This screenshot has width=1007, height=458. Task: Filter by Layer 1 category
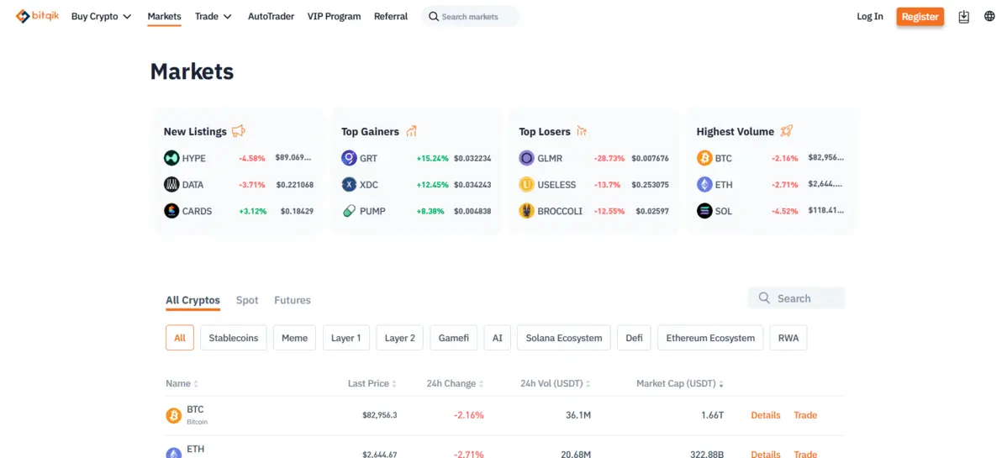[346, 338]
